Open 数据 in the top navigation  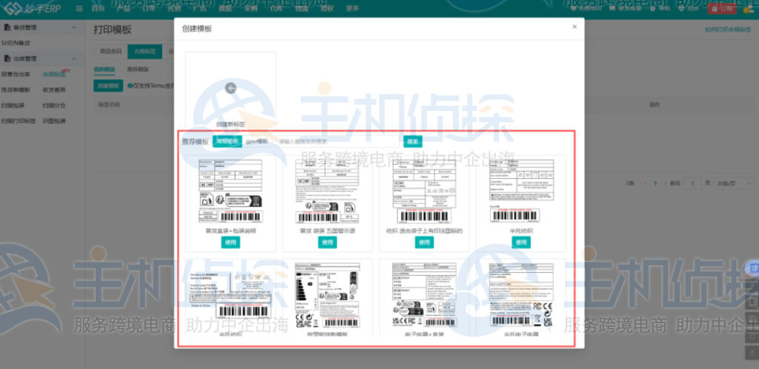[x=225, y=9]
